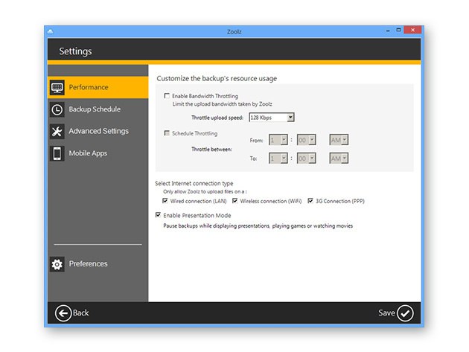Image resolution: width=469 pixels, height=352 pixels.
Task: Select the Performance tab label
Action: click(x=89, y=87)
